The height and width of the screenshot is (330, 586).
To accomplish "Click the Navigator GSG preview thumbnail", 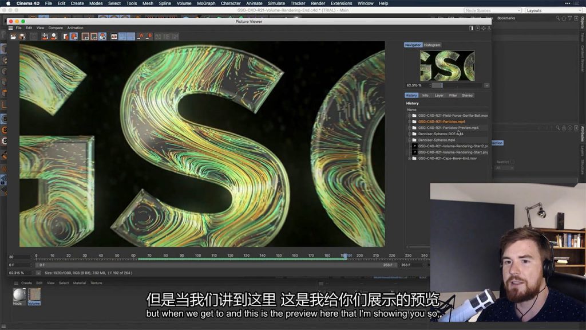I will (448, 66).
